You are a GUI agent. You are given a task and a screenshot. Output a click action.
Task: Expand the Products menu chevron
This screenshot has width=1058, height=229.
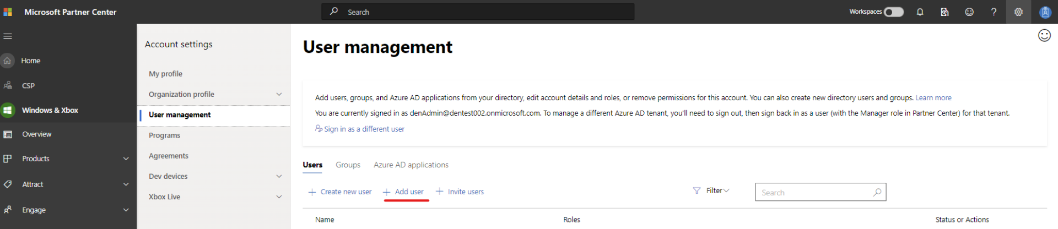[126, 159]
